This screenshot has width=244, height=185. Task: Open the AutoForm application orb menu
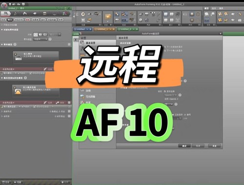tap(4, 6)
